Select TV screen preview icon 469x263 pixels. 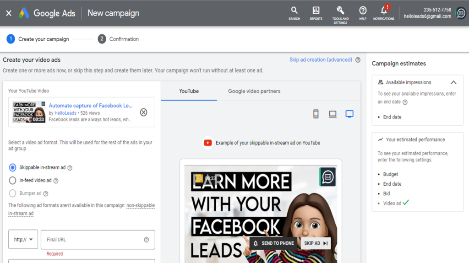[x=349, y=114]
